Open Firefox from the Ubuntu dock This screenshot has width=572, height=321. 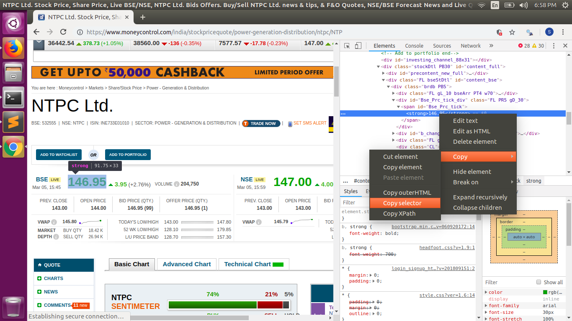[x=13, y=48]
